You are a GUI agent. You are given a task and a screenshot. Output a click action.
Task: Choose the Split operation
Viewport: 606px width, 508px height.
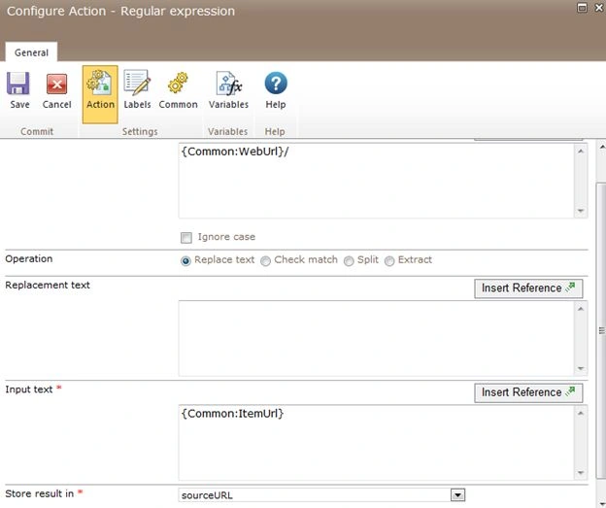349,261
